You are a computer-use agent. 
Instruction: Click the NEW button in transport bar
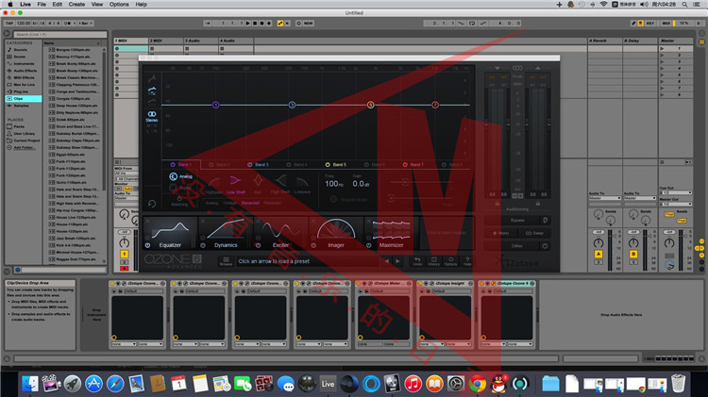(x=309, y=23)
